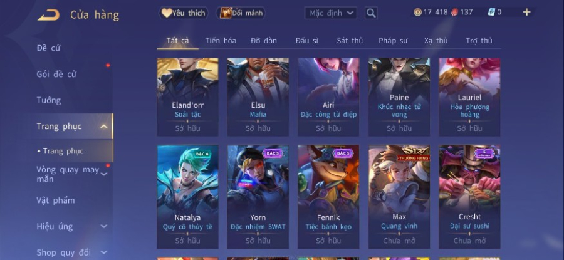Open the Yêu thích heart filter

pyautogui.click(x=184, y=13)
